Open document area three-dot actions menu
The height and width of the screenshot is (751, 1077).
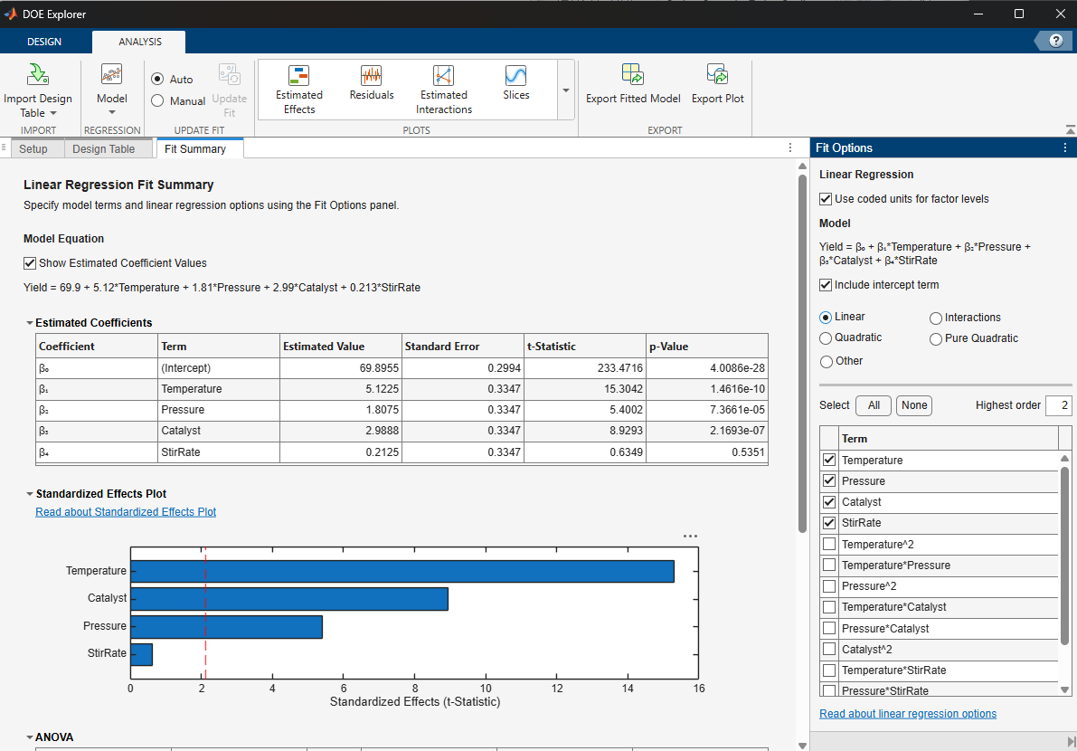[790, 147]
